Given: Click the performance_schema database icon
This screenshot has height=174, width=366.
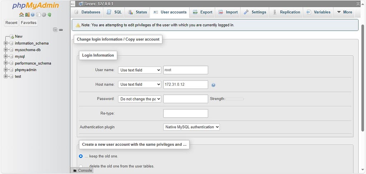Looking at the screenshot, I should point(11,63).
